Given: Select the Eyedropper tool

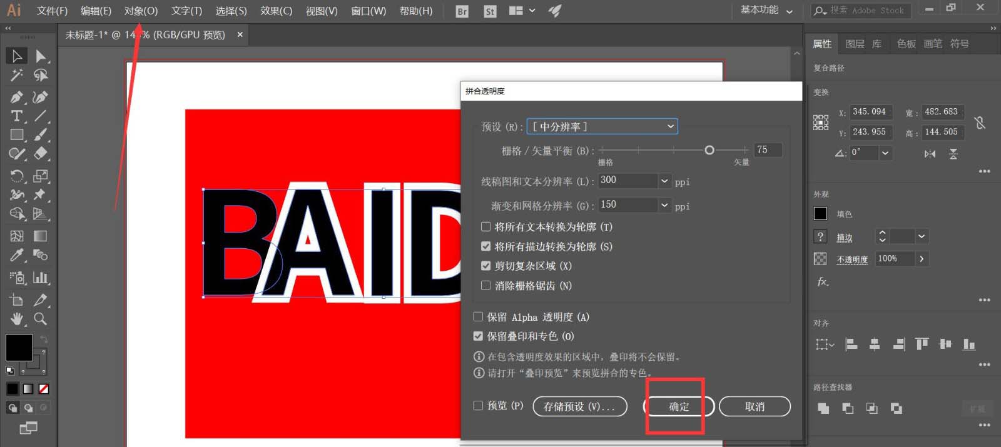Looking at the screenshot, I should [x=17, y=255].
